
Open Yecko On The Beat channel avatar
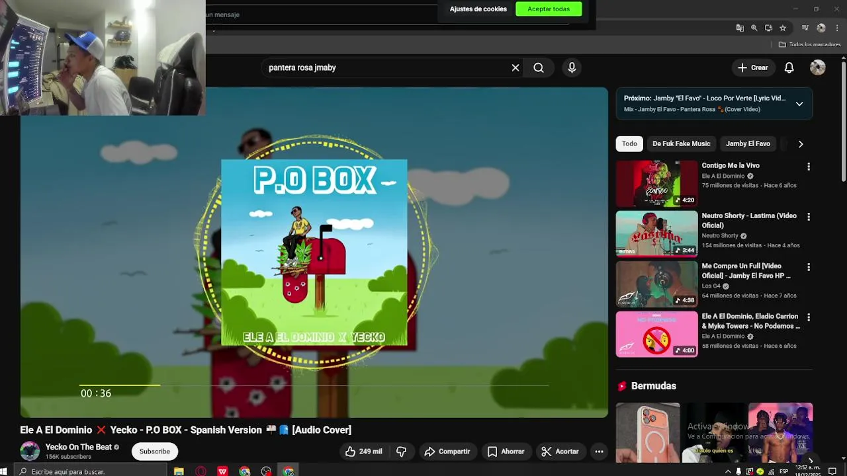pos(30,451)
